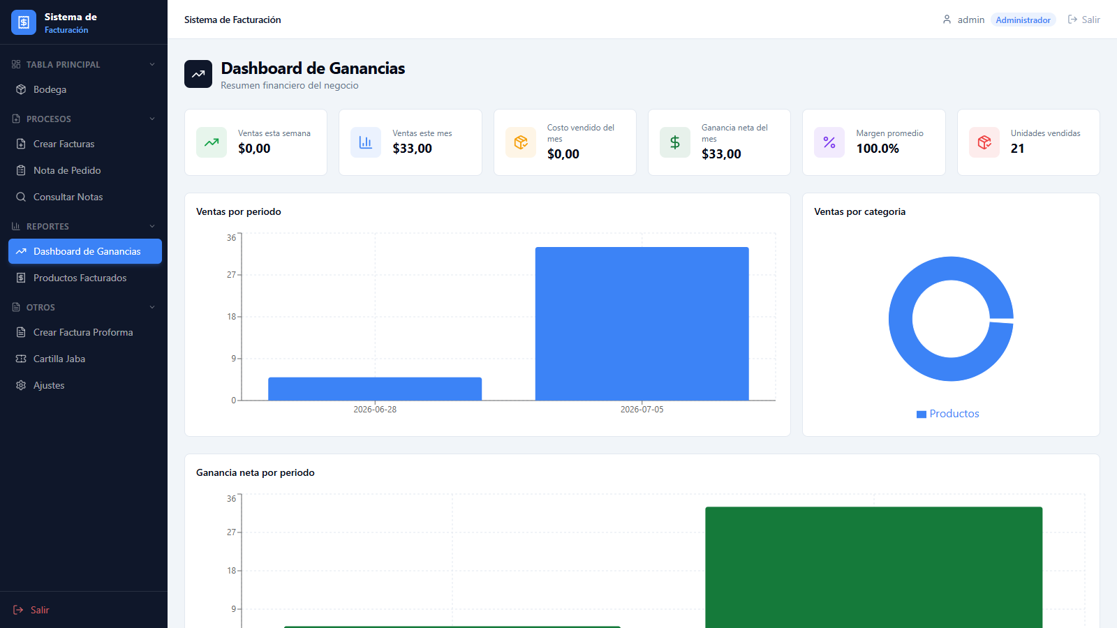Click the Productos legend color swatch
Image resolution: width=1117 pixels, height=628 pixels.
922,414
